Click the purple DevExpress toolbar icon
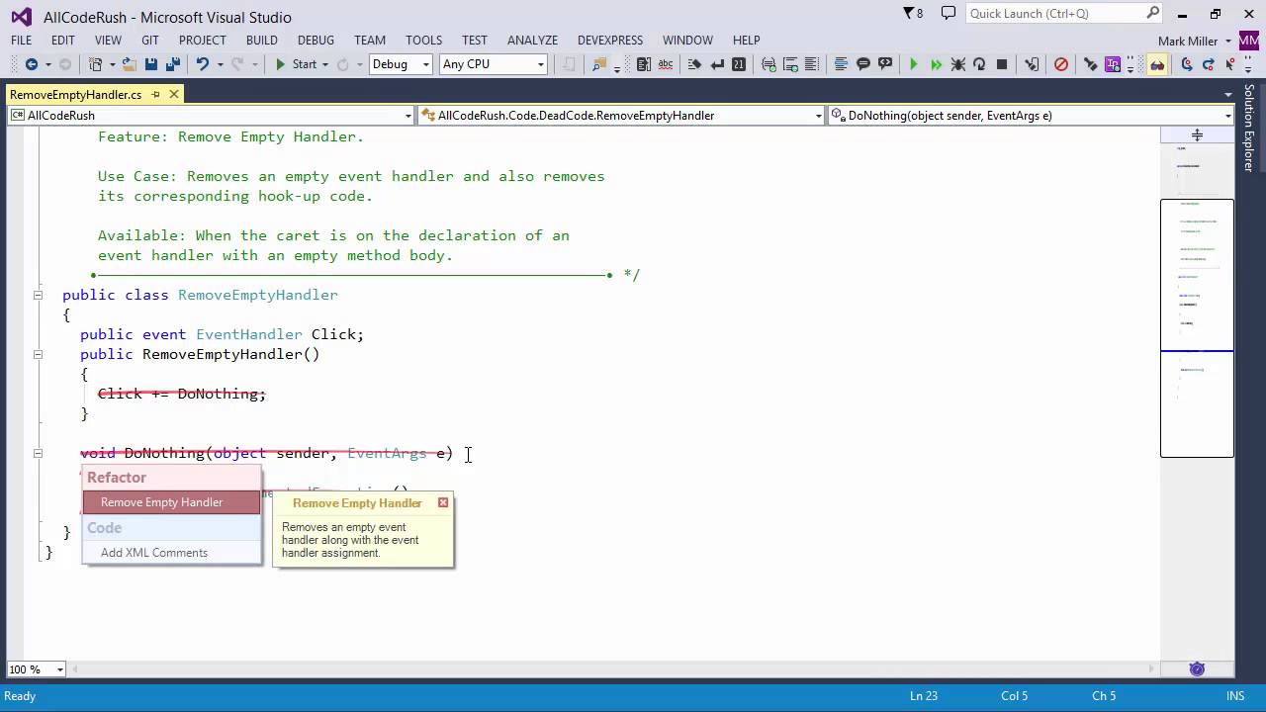Image resolution: width=1266 pixels, height=712 pixels. pos(1114,64)
